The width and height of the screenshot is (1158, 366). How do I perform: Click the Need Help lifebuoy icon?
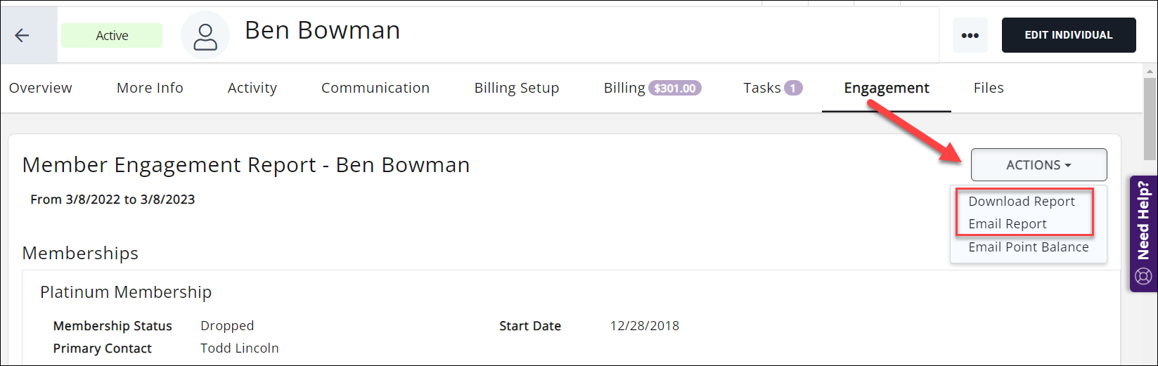1143,276
